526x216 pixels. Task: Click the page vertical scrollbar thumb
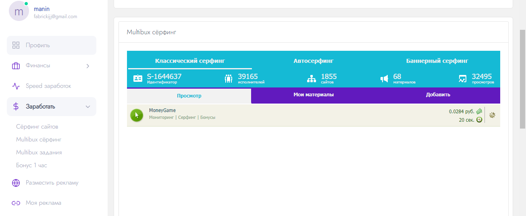click(x=522, y=79)
